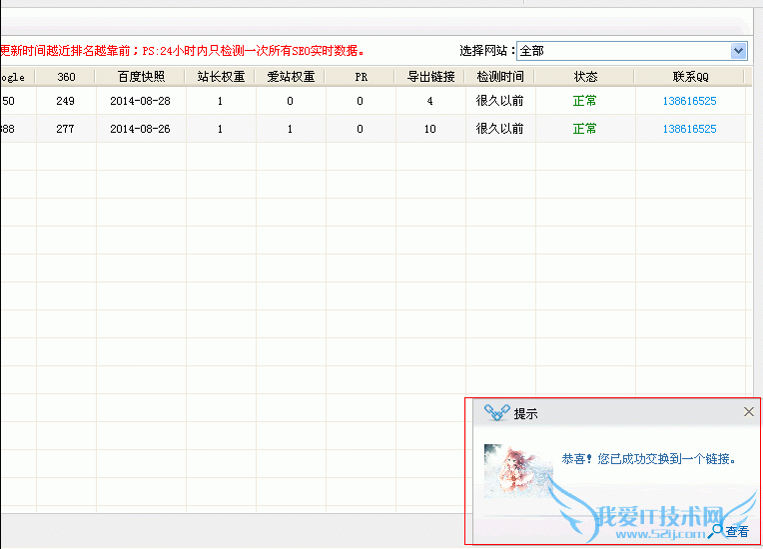Click the red notice about 24小时内只检测一次
This screenshot has height=549, width=763.
(183, 51)
